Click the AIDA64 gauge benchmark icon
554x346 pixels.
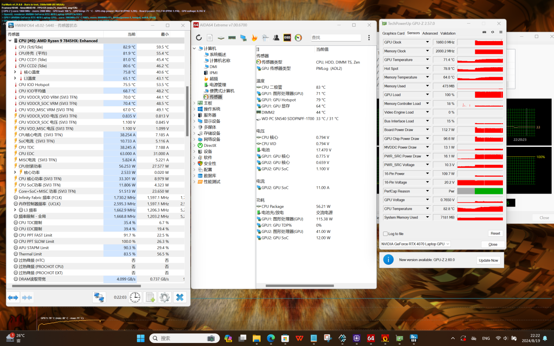(x=298, y=38)
